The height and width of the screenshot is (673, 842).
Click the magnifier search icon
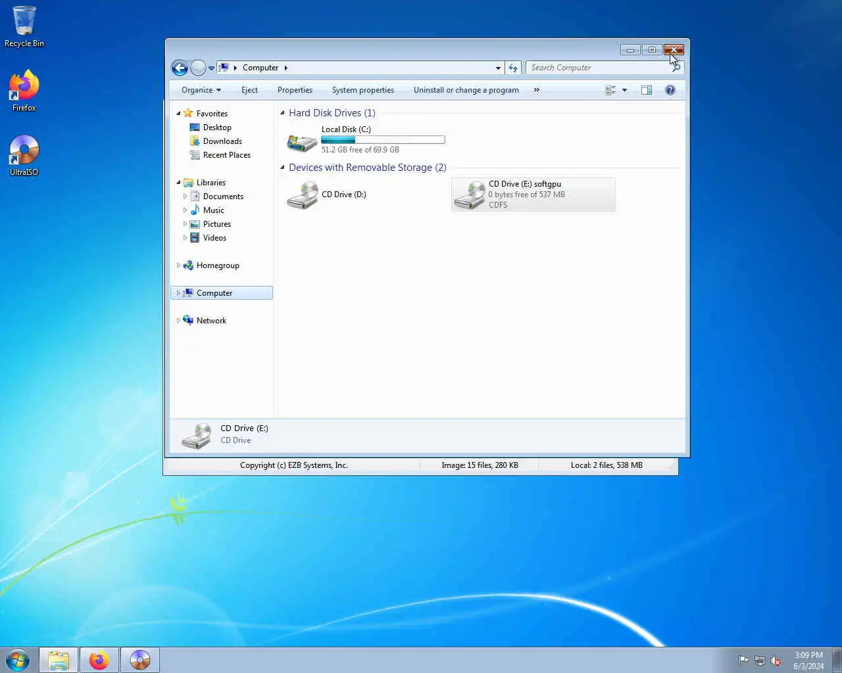click(676, 68)
